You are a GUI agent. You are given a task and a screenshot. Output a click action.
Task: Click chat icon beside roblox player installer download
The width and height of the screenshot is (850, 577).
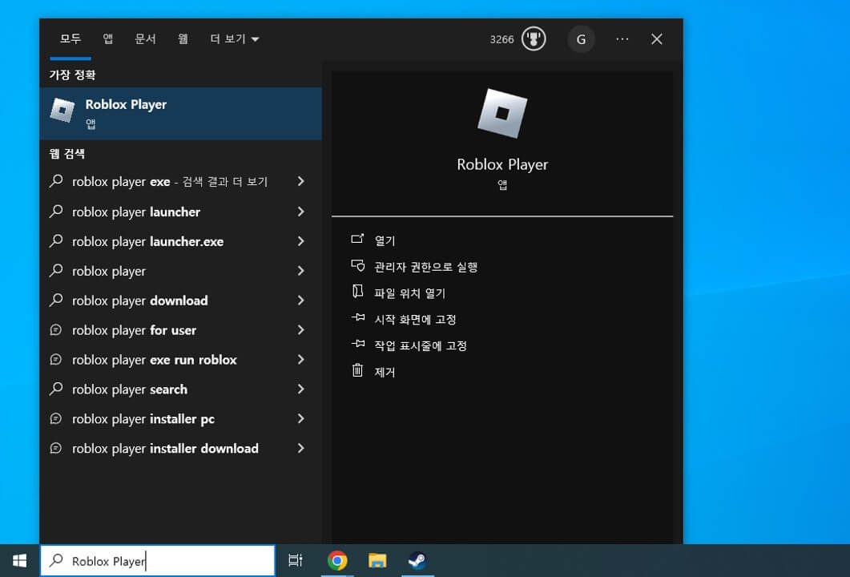56,449
